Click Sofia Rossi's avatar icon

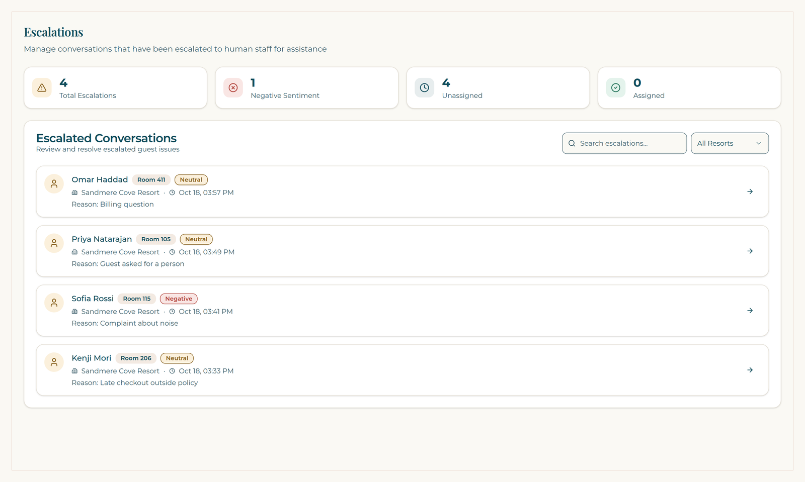pos(54,303)
